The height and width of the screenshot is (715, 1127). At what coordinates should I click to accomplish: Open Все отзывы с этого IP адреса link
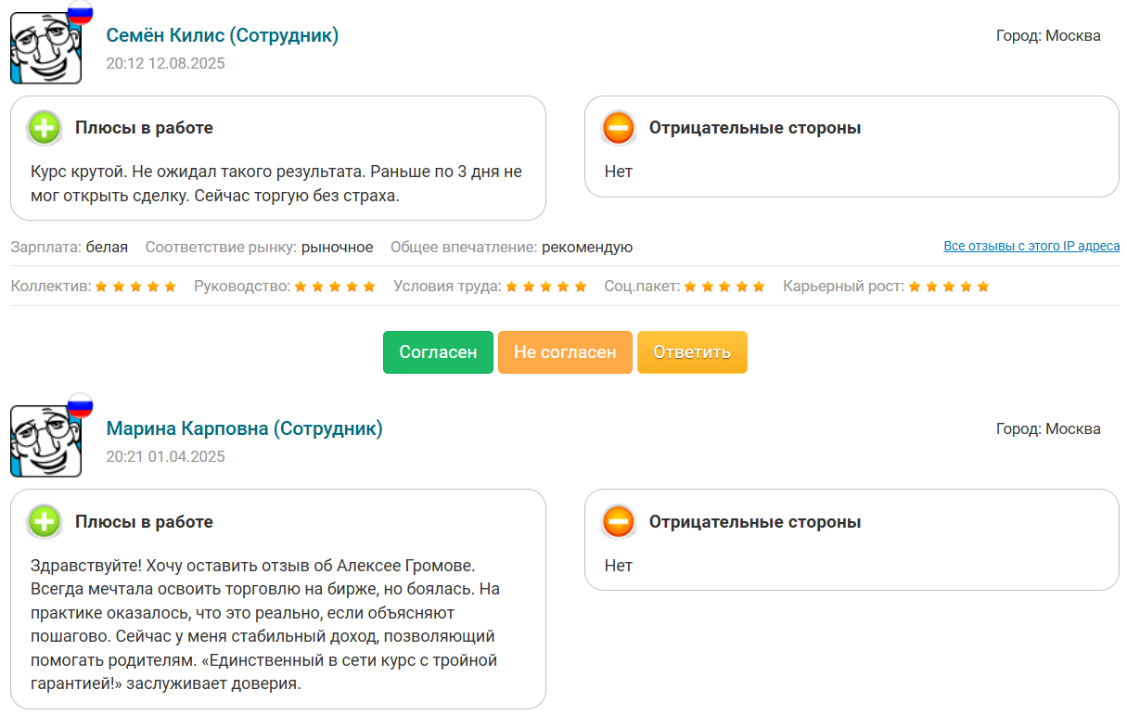click(x=1031, y=247)
